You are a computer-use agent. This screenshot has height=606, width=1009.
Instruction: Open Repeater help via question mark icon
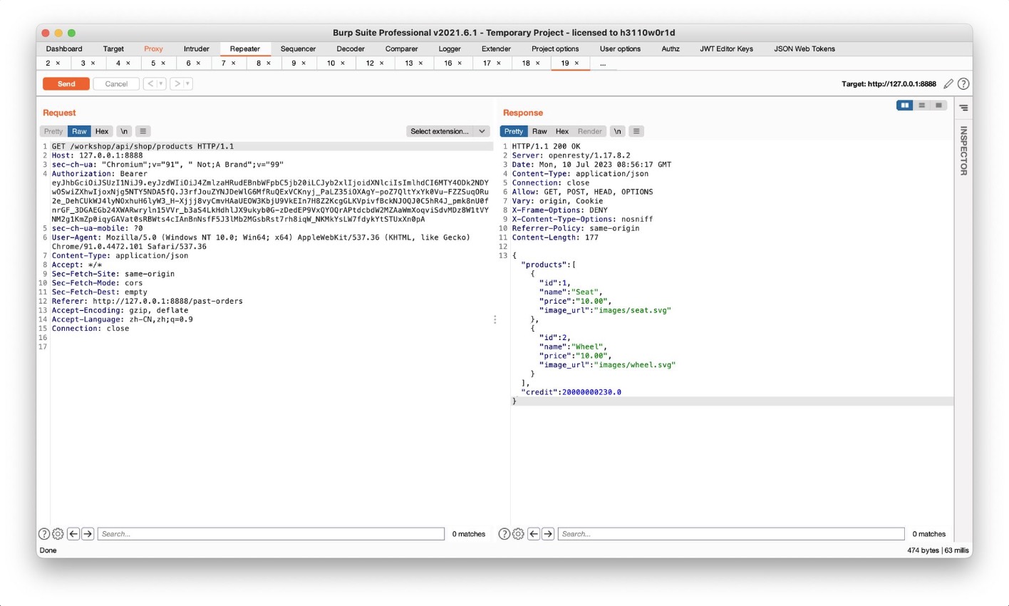[963, 84]
